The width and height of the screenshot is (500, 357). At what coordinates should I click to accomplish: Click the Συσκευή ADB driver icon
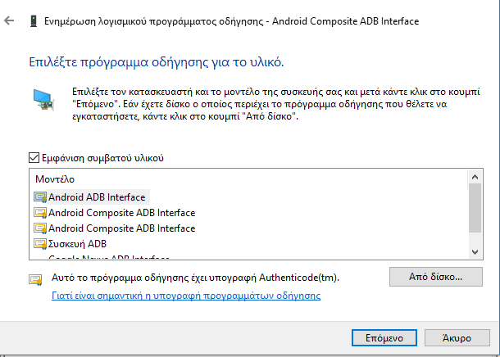click(41, 244)
